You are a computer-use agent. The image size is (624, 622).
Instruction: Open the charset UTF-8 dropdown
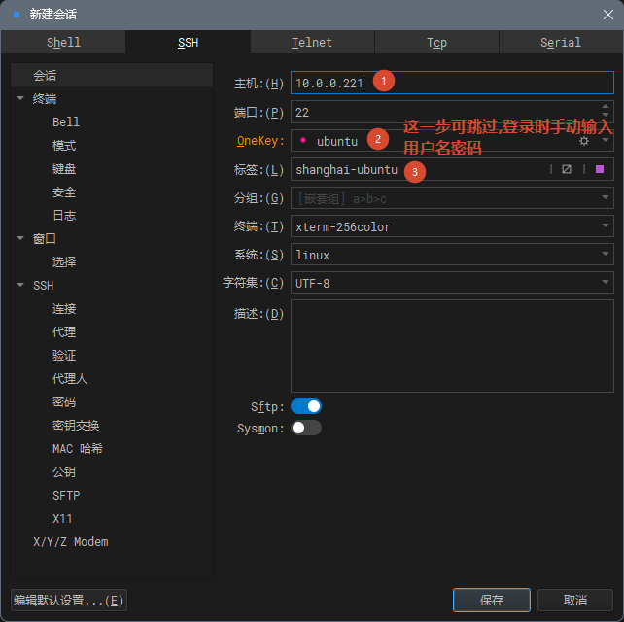point(606,283)
